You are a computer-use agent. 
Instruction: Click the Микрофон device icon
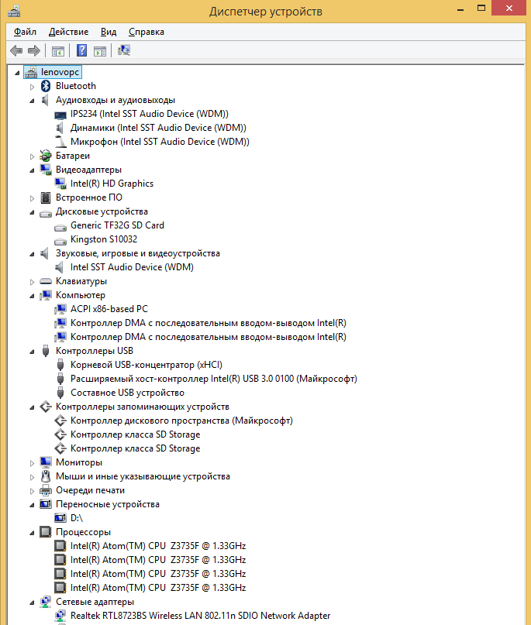pos(60,142)
